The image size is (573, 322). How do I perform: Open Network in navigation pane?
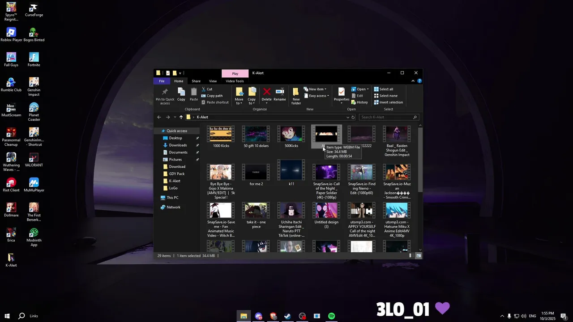click(173, 207)
